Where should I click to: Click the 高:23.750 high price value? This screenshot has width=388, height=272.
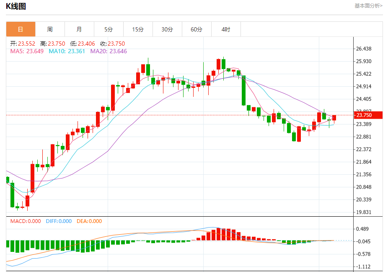click(52, 44)
